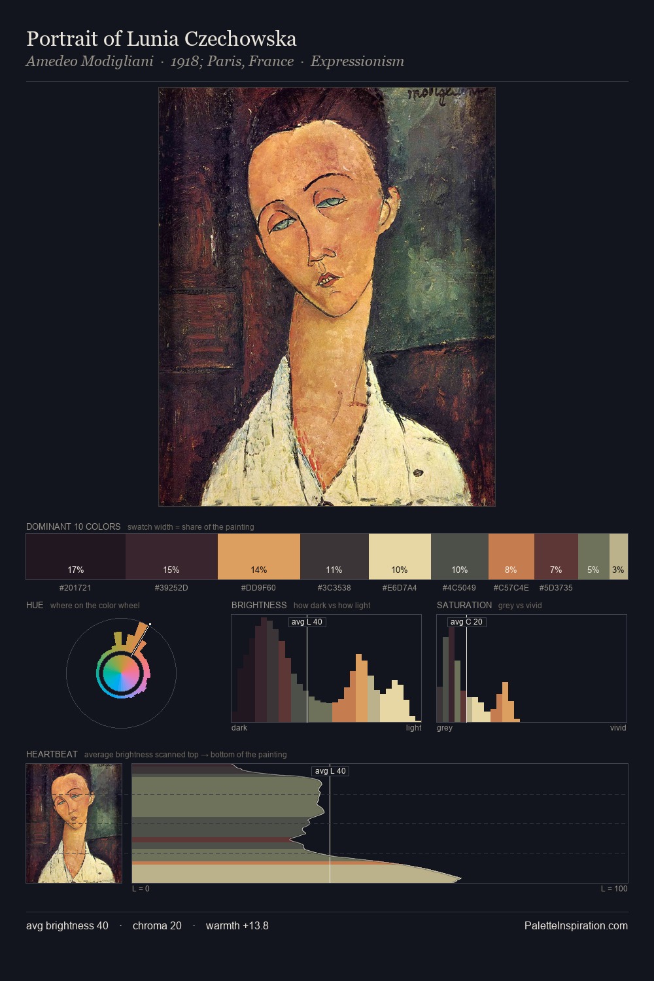This screenshot has width=654, height=981.
Task: Click 'swatch width = share of the painting' caption
Action: [x=191, y=527]
